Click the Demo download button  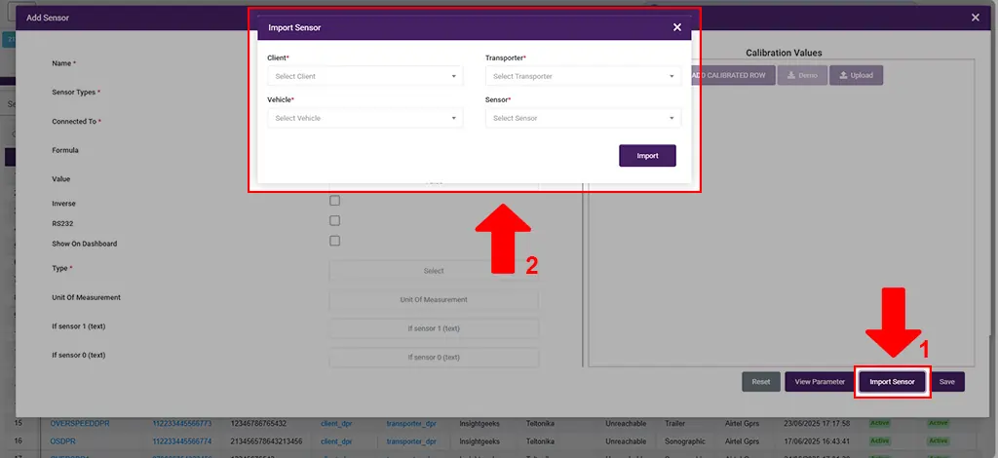(x=802, y=75)
